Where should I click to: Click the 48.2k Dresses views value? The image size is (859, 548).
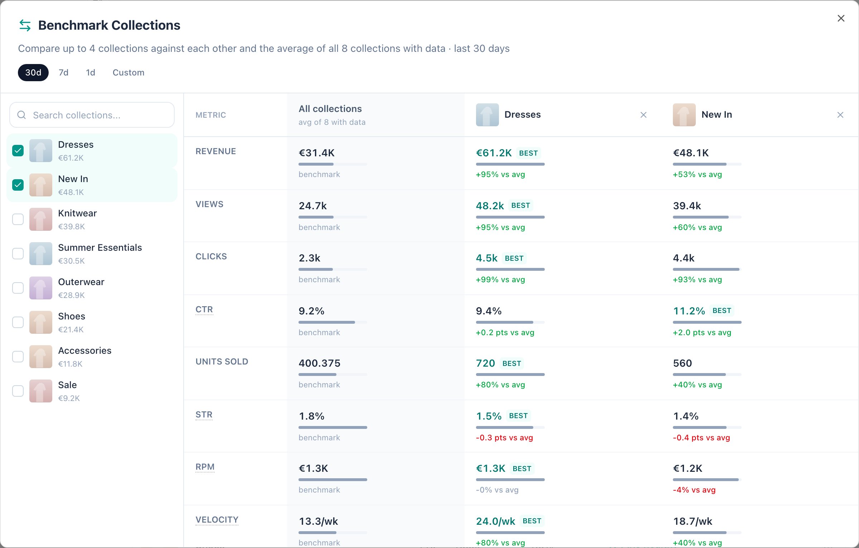point(490,206)
